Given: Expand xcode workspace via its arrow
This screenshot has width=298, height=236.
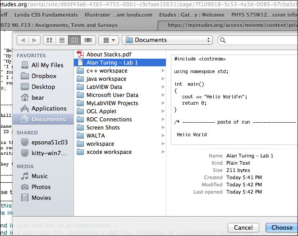Looking at the screenshot, I should click(x=163, y=152).
